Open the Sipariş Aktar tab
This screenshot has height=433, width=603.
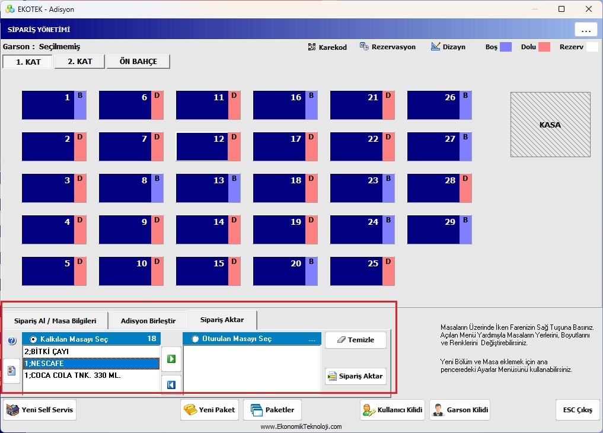click(222, 320)
